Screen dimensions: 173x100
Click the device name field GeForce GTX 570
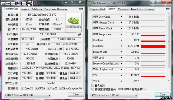[x=42, y=15]
